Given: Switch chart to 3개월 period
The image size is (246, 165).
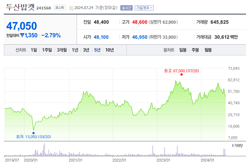Looking at the screenshot, I should click(62, 50).
